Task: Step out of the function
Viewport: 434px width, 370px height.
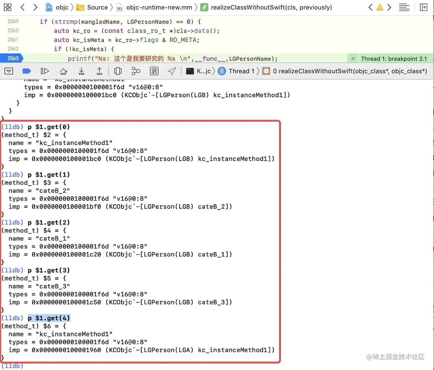Action: pyautogui.click(x=99, y=71)
